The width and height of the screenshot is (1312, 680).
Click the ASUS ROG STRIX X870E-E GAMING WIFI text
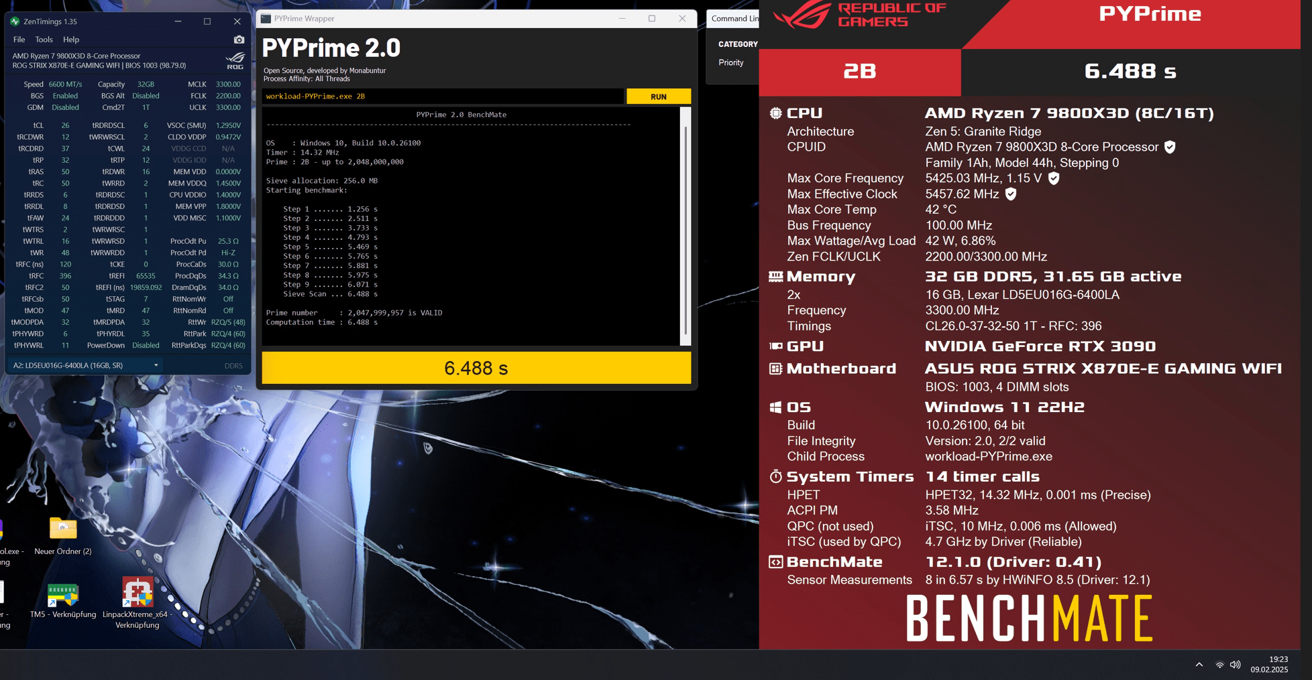pos(1103,368)
